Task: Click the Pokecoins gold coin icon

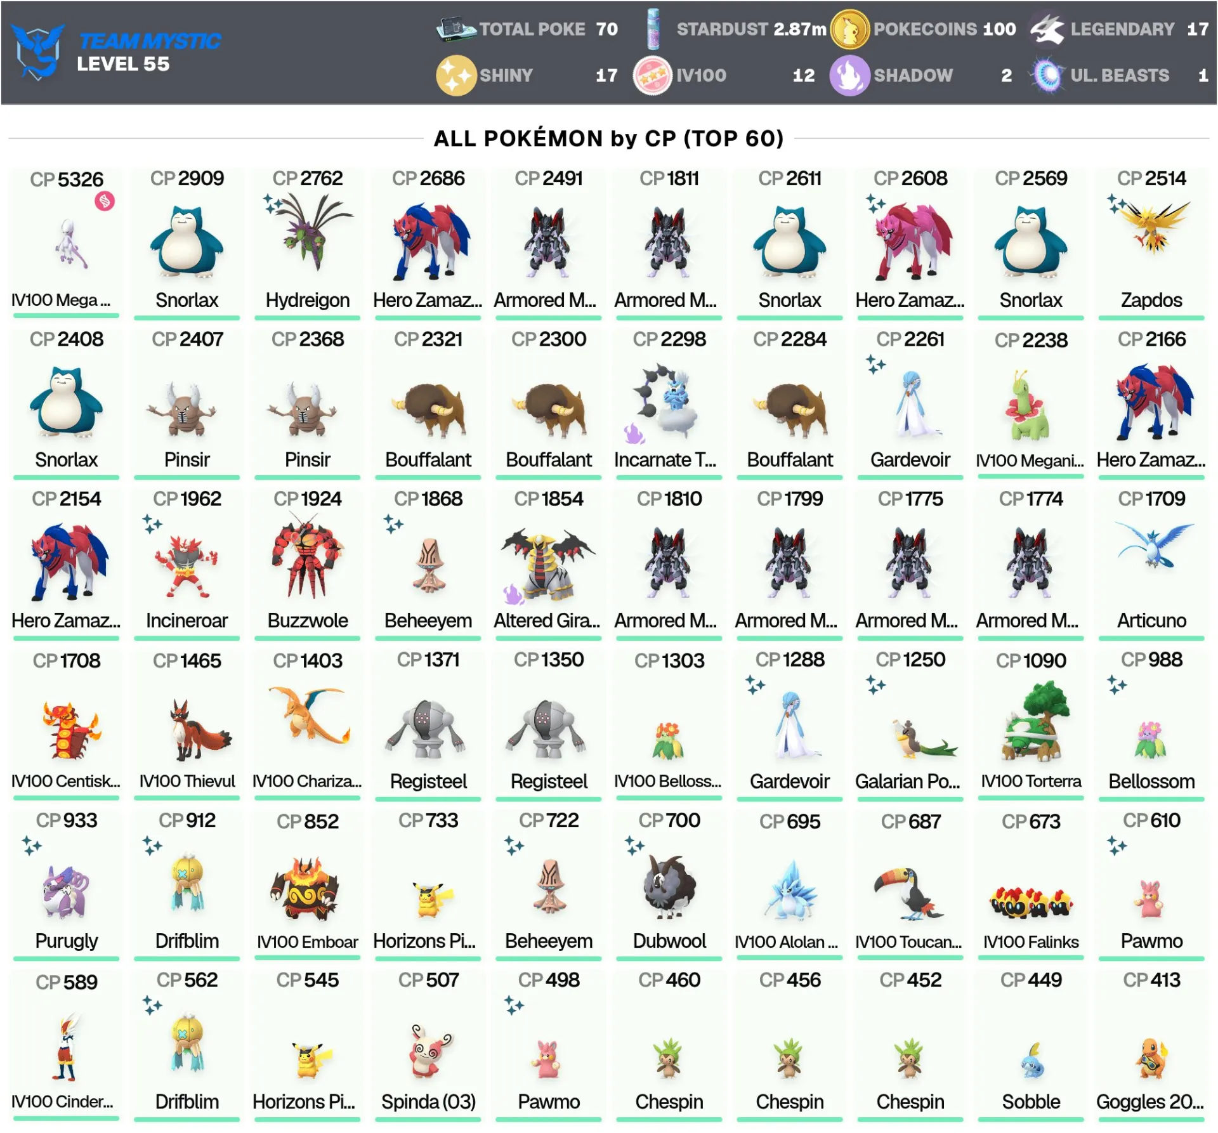Action: click(849, 29)
